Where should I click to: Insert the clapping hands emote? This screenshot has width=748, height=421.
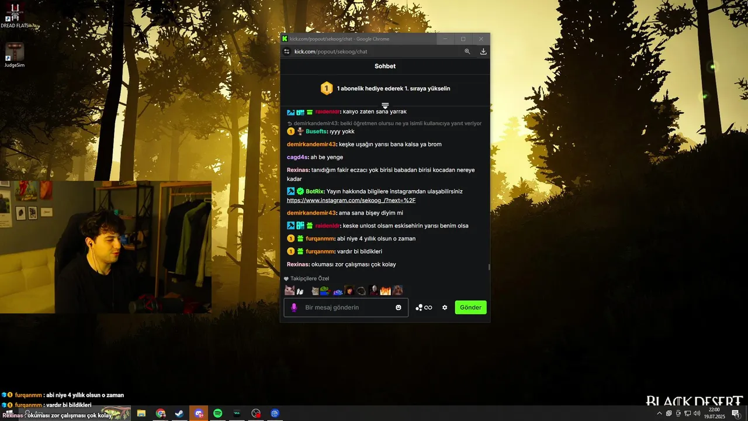[x=300, y=291]
